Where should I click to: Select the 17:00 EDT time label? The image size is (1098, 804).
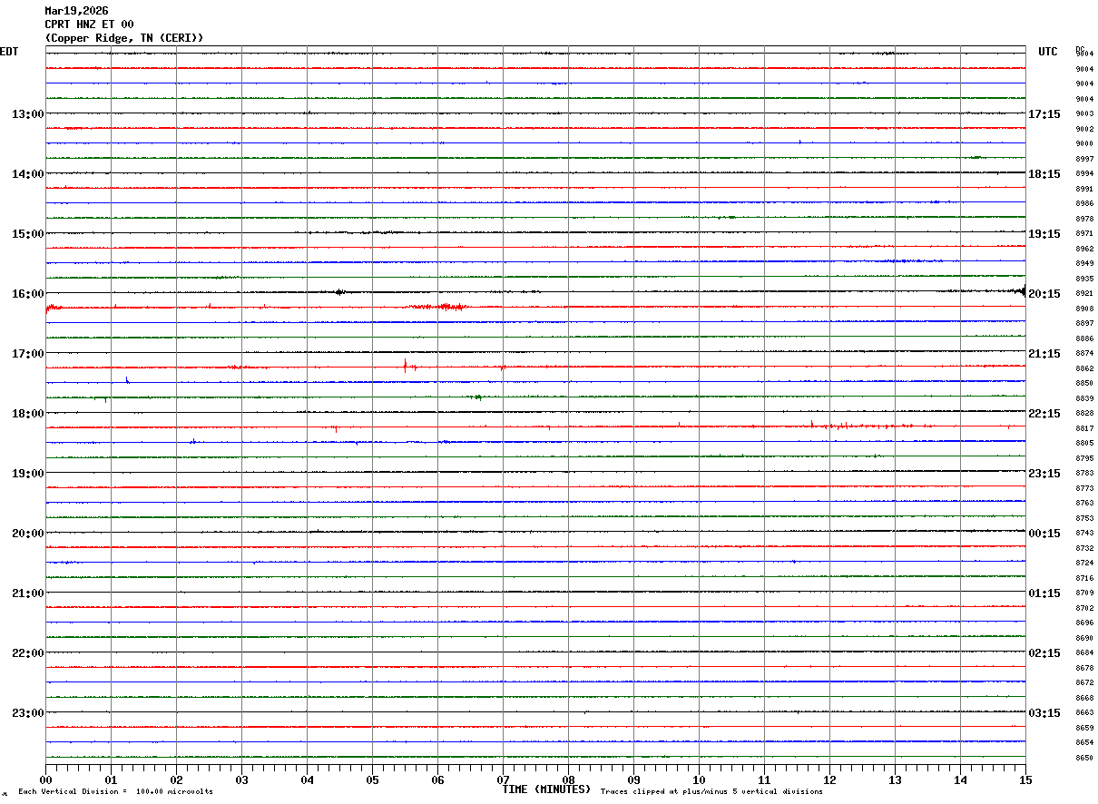coord(28,354)
